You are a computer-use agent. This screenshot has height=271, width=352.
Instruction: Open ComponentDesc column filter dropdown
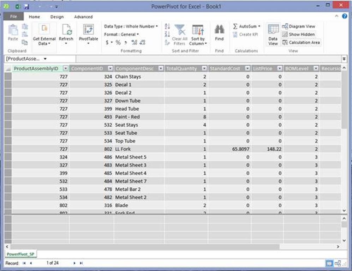point(161,68)
